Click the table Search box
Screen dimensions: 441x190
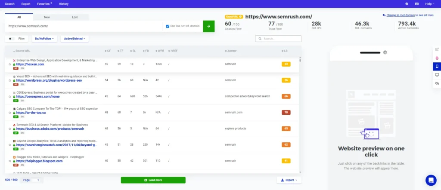click(x=278, y=39)
